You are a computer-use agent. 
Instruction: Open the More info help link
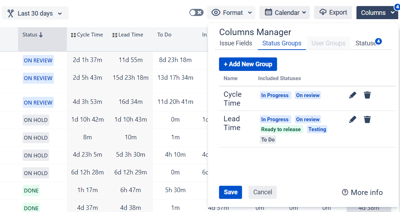coord(362,192)
